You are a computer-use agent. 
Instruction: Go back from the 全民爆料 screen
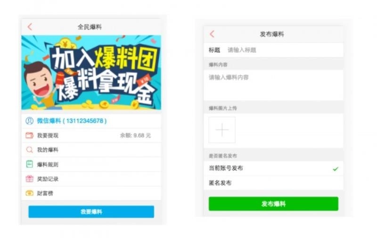[x=30, y=27]
